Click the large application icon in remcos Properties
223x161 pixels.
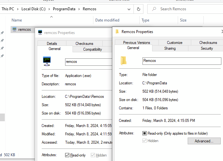(x=47, y=61)
